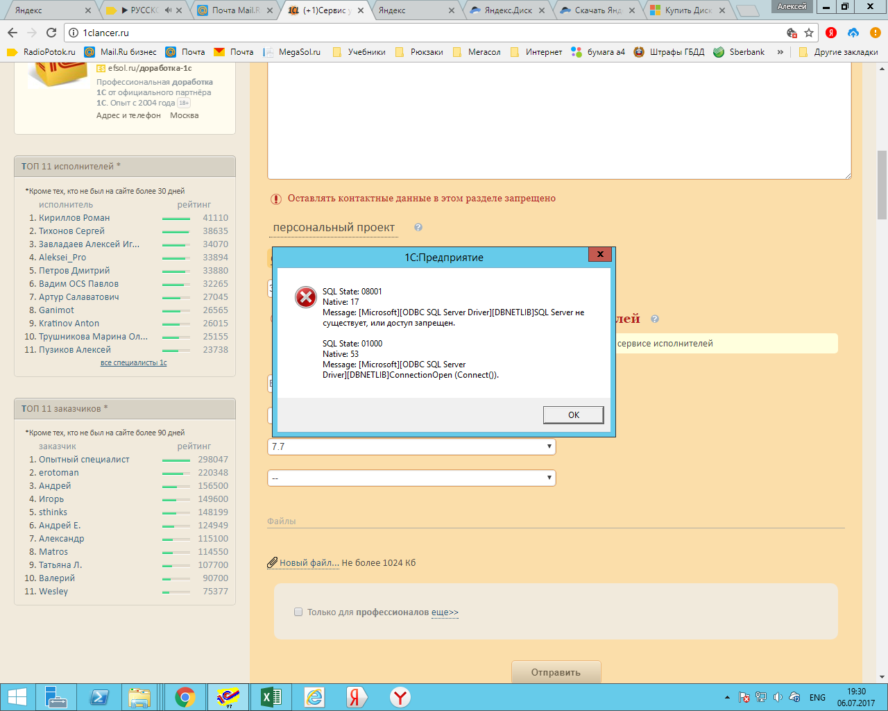Launch Google Chrome from the taskbar
This screenshot has width=888, height=711.
[185, 697]
